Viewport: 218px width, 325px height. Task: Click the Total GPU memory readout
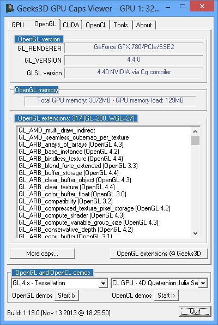(110, 101)
